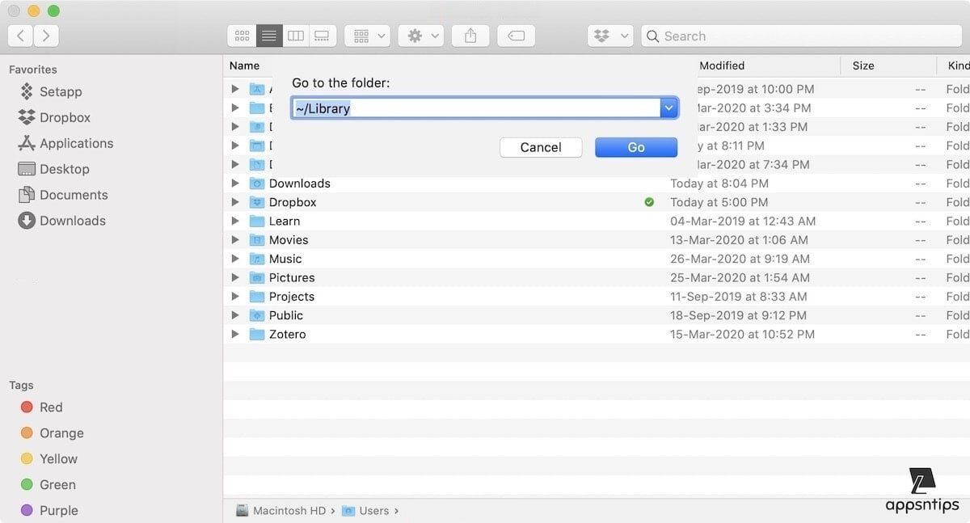The width and height of the screenshot is (970, 523).
Task: Cancel the Go to folder dialog
Action: [541, 147]
